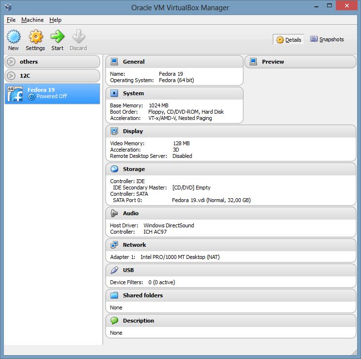This screenshot has height=359, width=361.
Task: Click the Powered Off status icon
Action: coord(31,97)
